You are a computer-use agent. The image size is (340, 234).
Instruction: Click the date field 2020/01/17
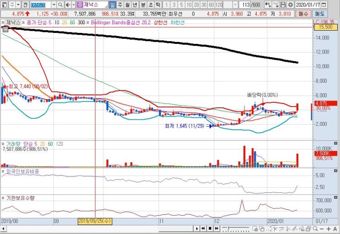pyautogui.click(x=308, y=5)
